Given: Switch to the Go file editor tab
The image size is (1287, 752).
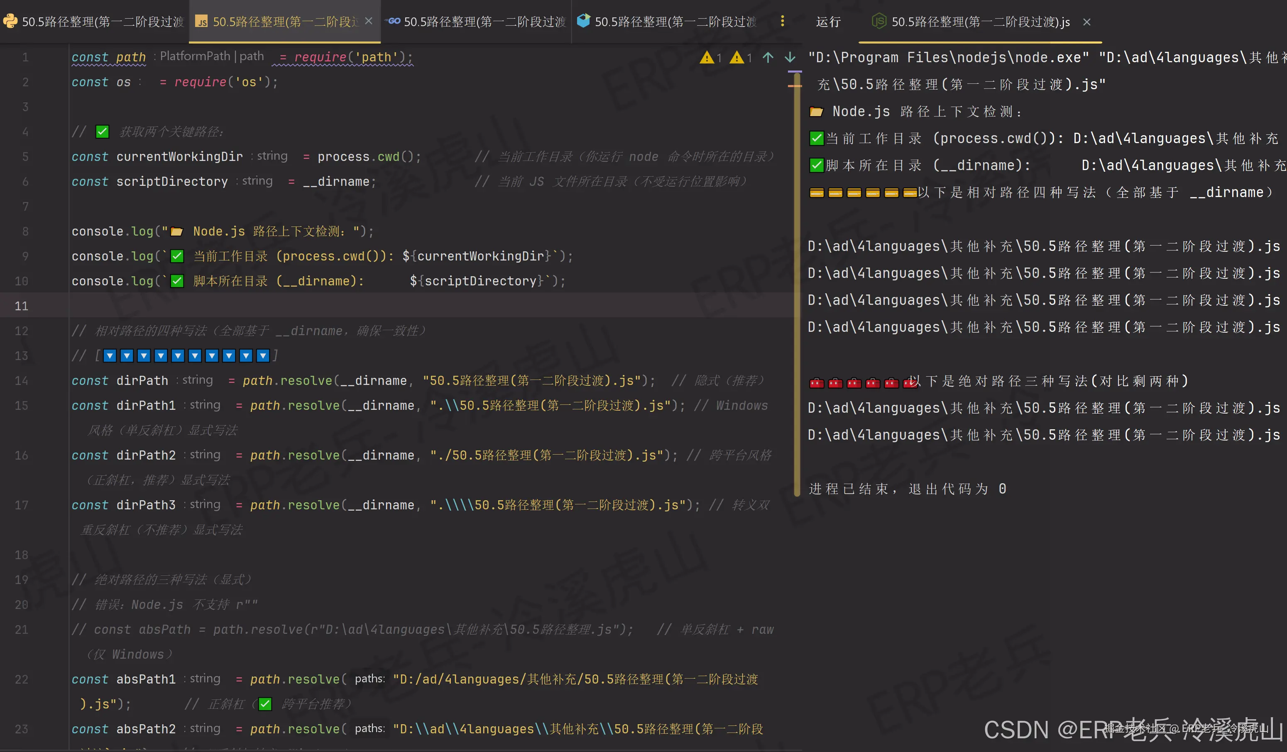Looking at the screenshot, I should point(477,22).
